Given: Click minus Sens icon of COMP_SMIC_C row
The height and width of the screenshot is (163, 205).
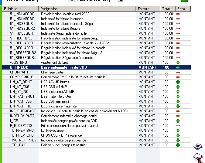Looking at the screenshot, I should [x=178, y=77].
